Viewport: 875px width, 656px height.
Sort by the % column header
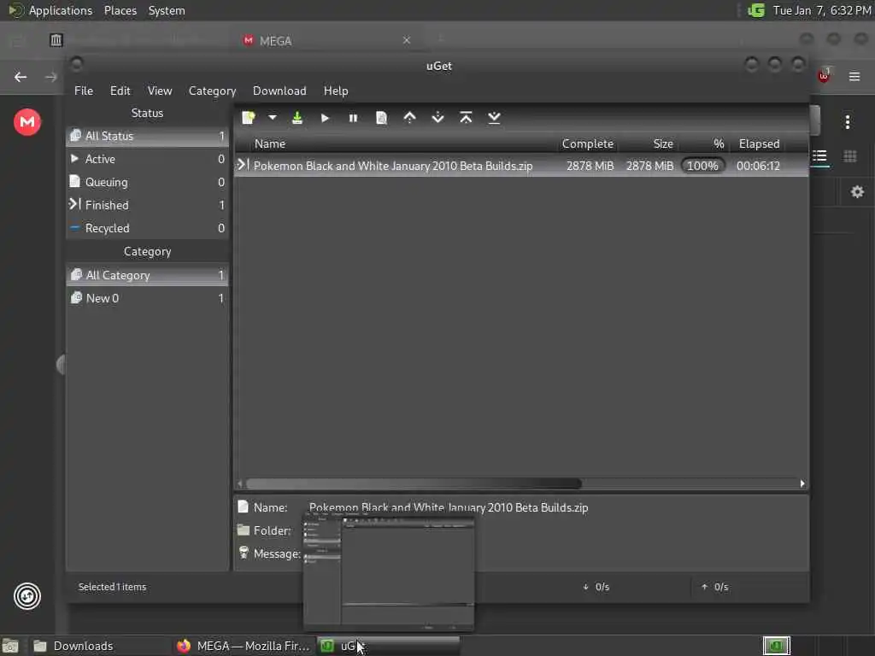click(703, 143)
